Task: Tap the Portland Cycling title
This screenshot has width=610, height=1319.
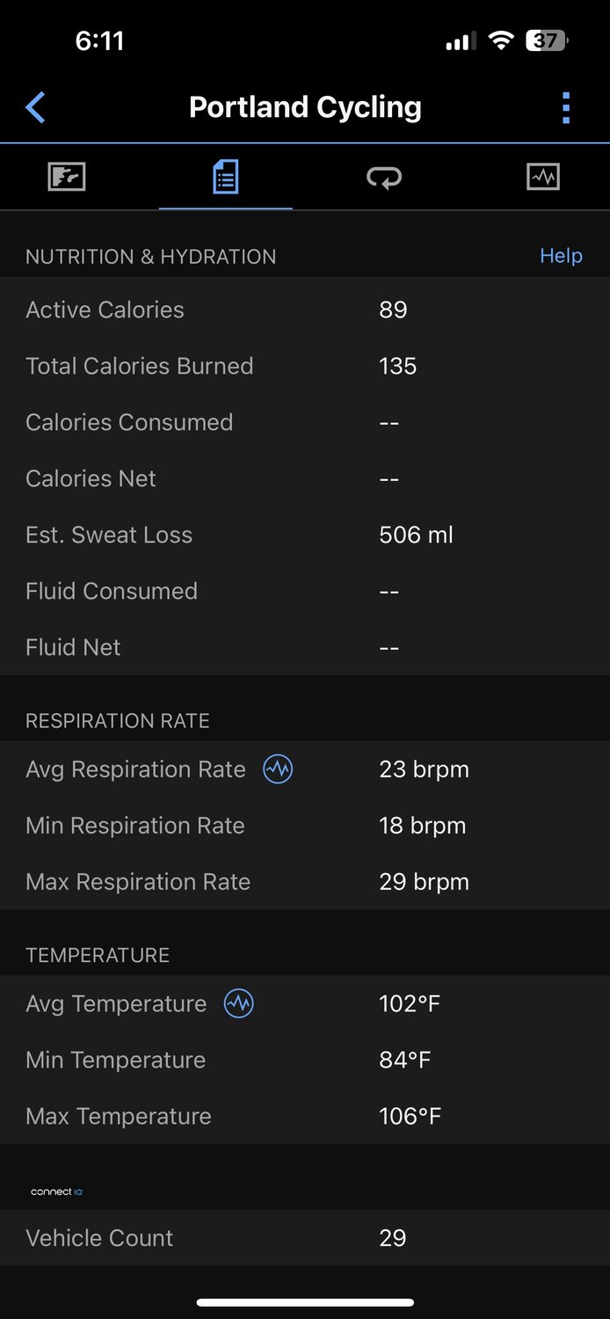Action: click(305, 107)
